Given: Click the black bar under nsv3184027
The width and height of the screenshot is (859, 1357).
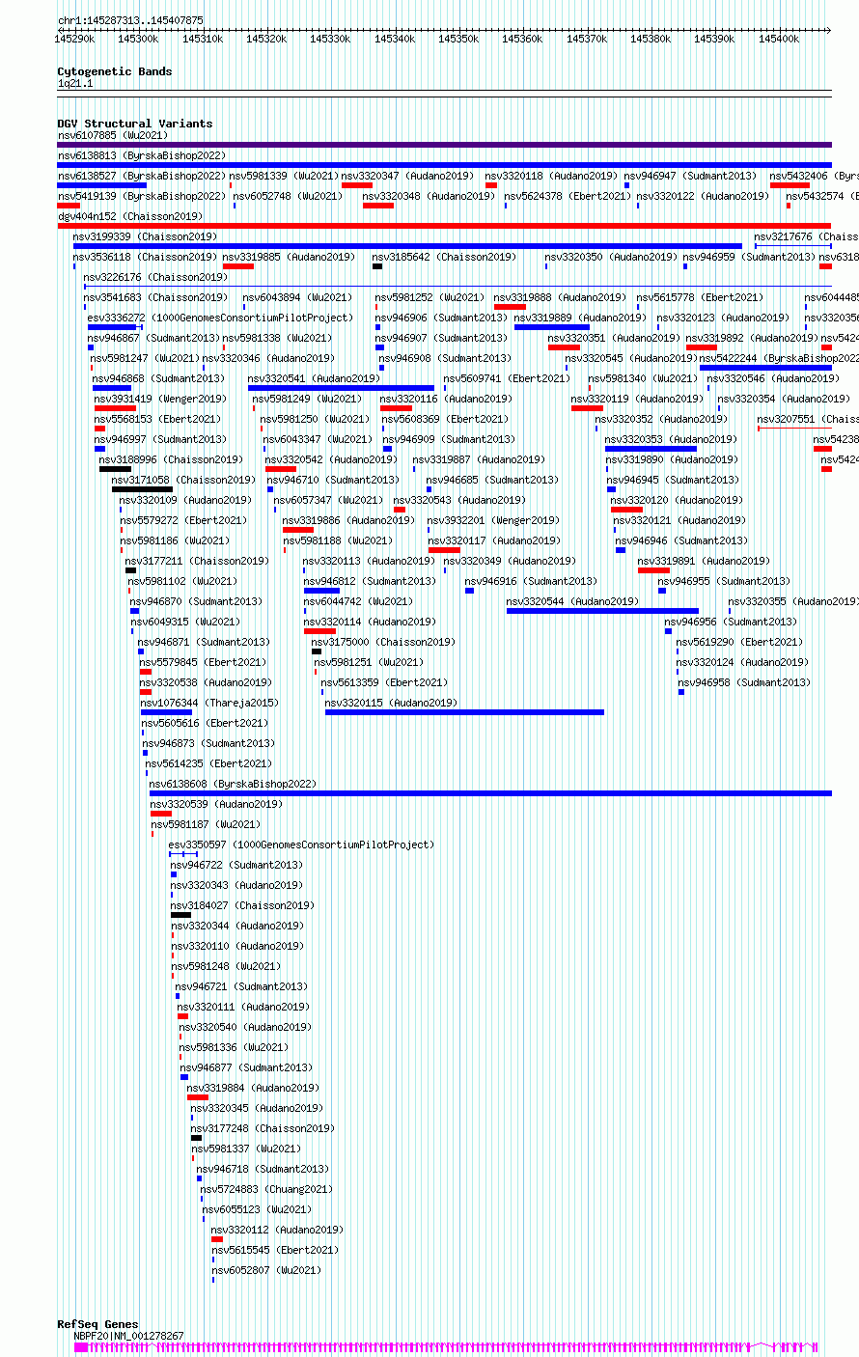Looking at the screenshot, I should tap(180, 915).
